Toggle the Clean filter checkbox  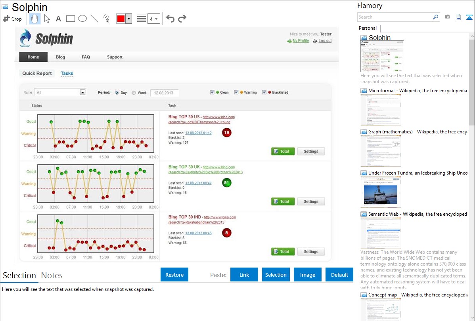212,92
